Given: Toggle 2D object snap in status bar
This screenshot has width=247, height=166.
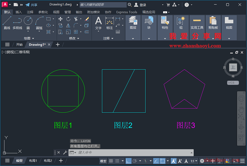Looking at the screenshot, I should (162, 161).
